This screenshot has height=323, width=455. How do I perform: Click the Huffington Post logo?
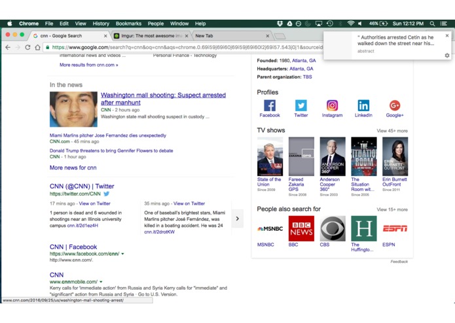(364, 229)
